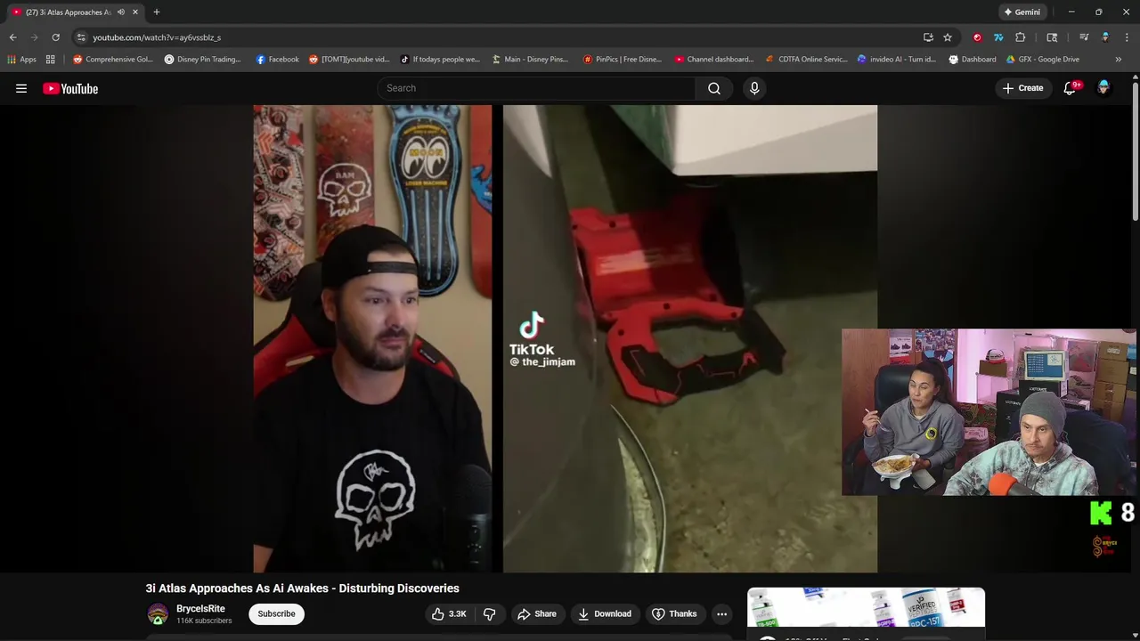Image resolution: width=1140 pixels, height=641 pixels.
Task: Click the reactors picture-in-picture overlay
Action: [989, 412]
